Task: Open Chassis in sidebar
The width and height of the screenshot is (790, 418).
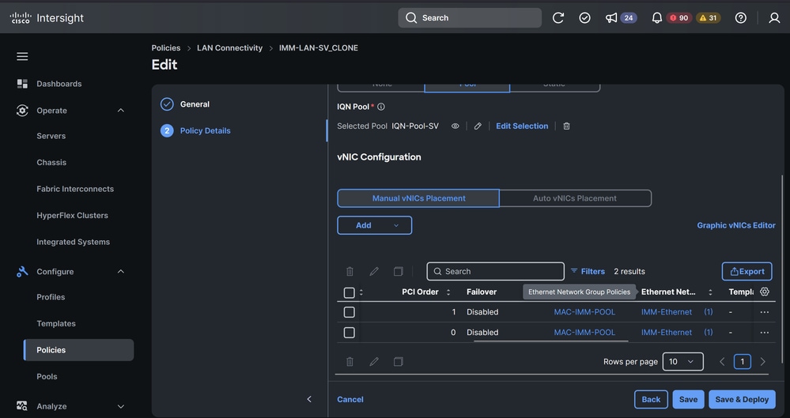Action: (51, 163)
